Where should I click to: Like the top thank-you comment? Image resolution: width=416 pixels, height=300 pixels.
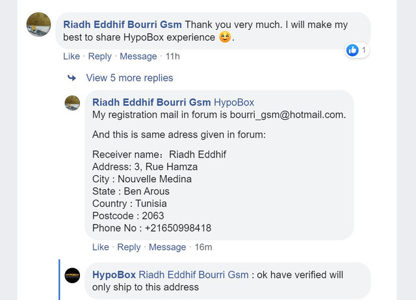(x=71, y=57)
